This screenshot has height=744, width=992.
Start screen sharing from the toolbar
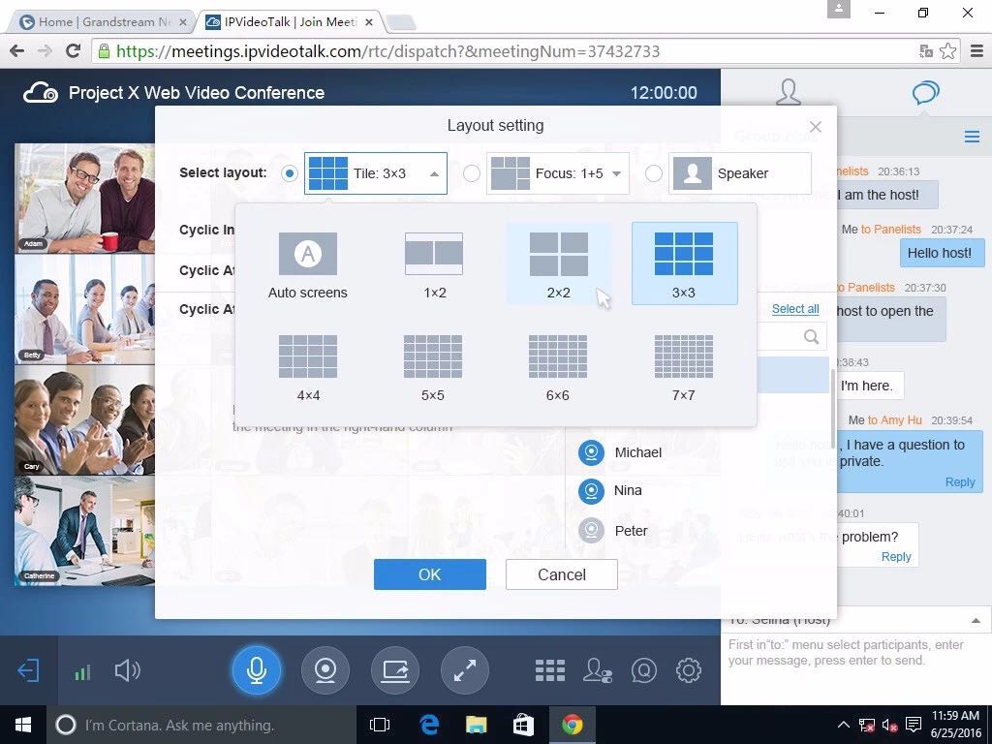point(395,670)
